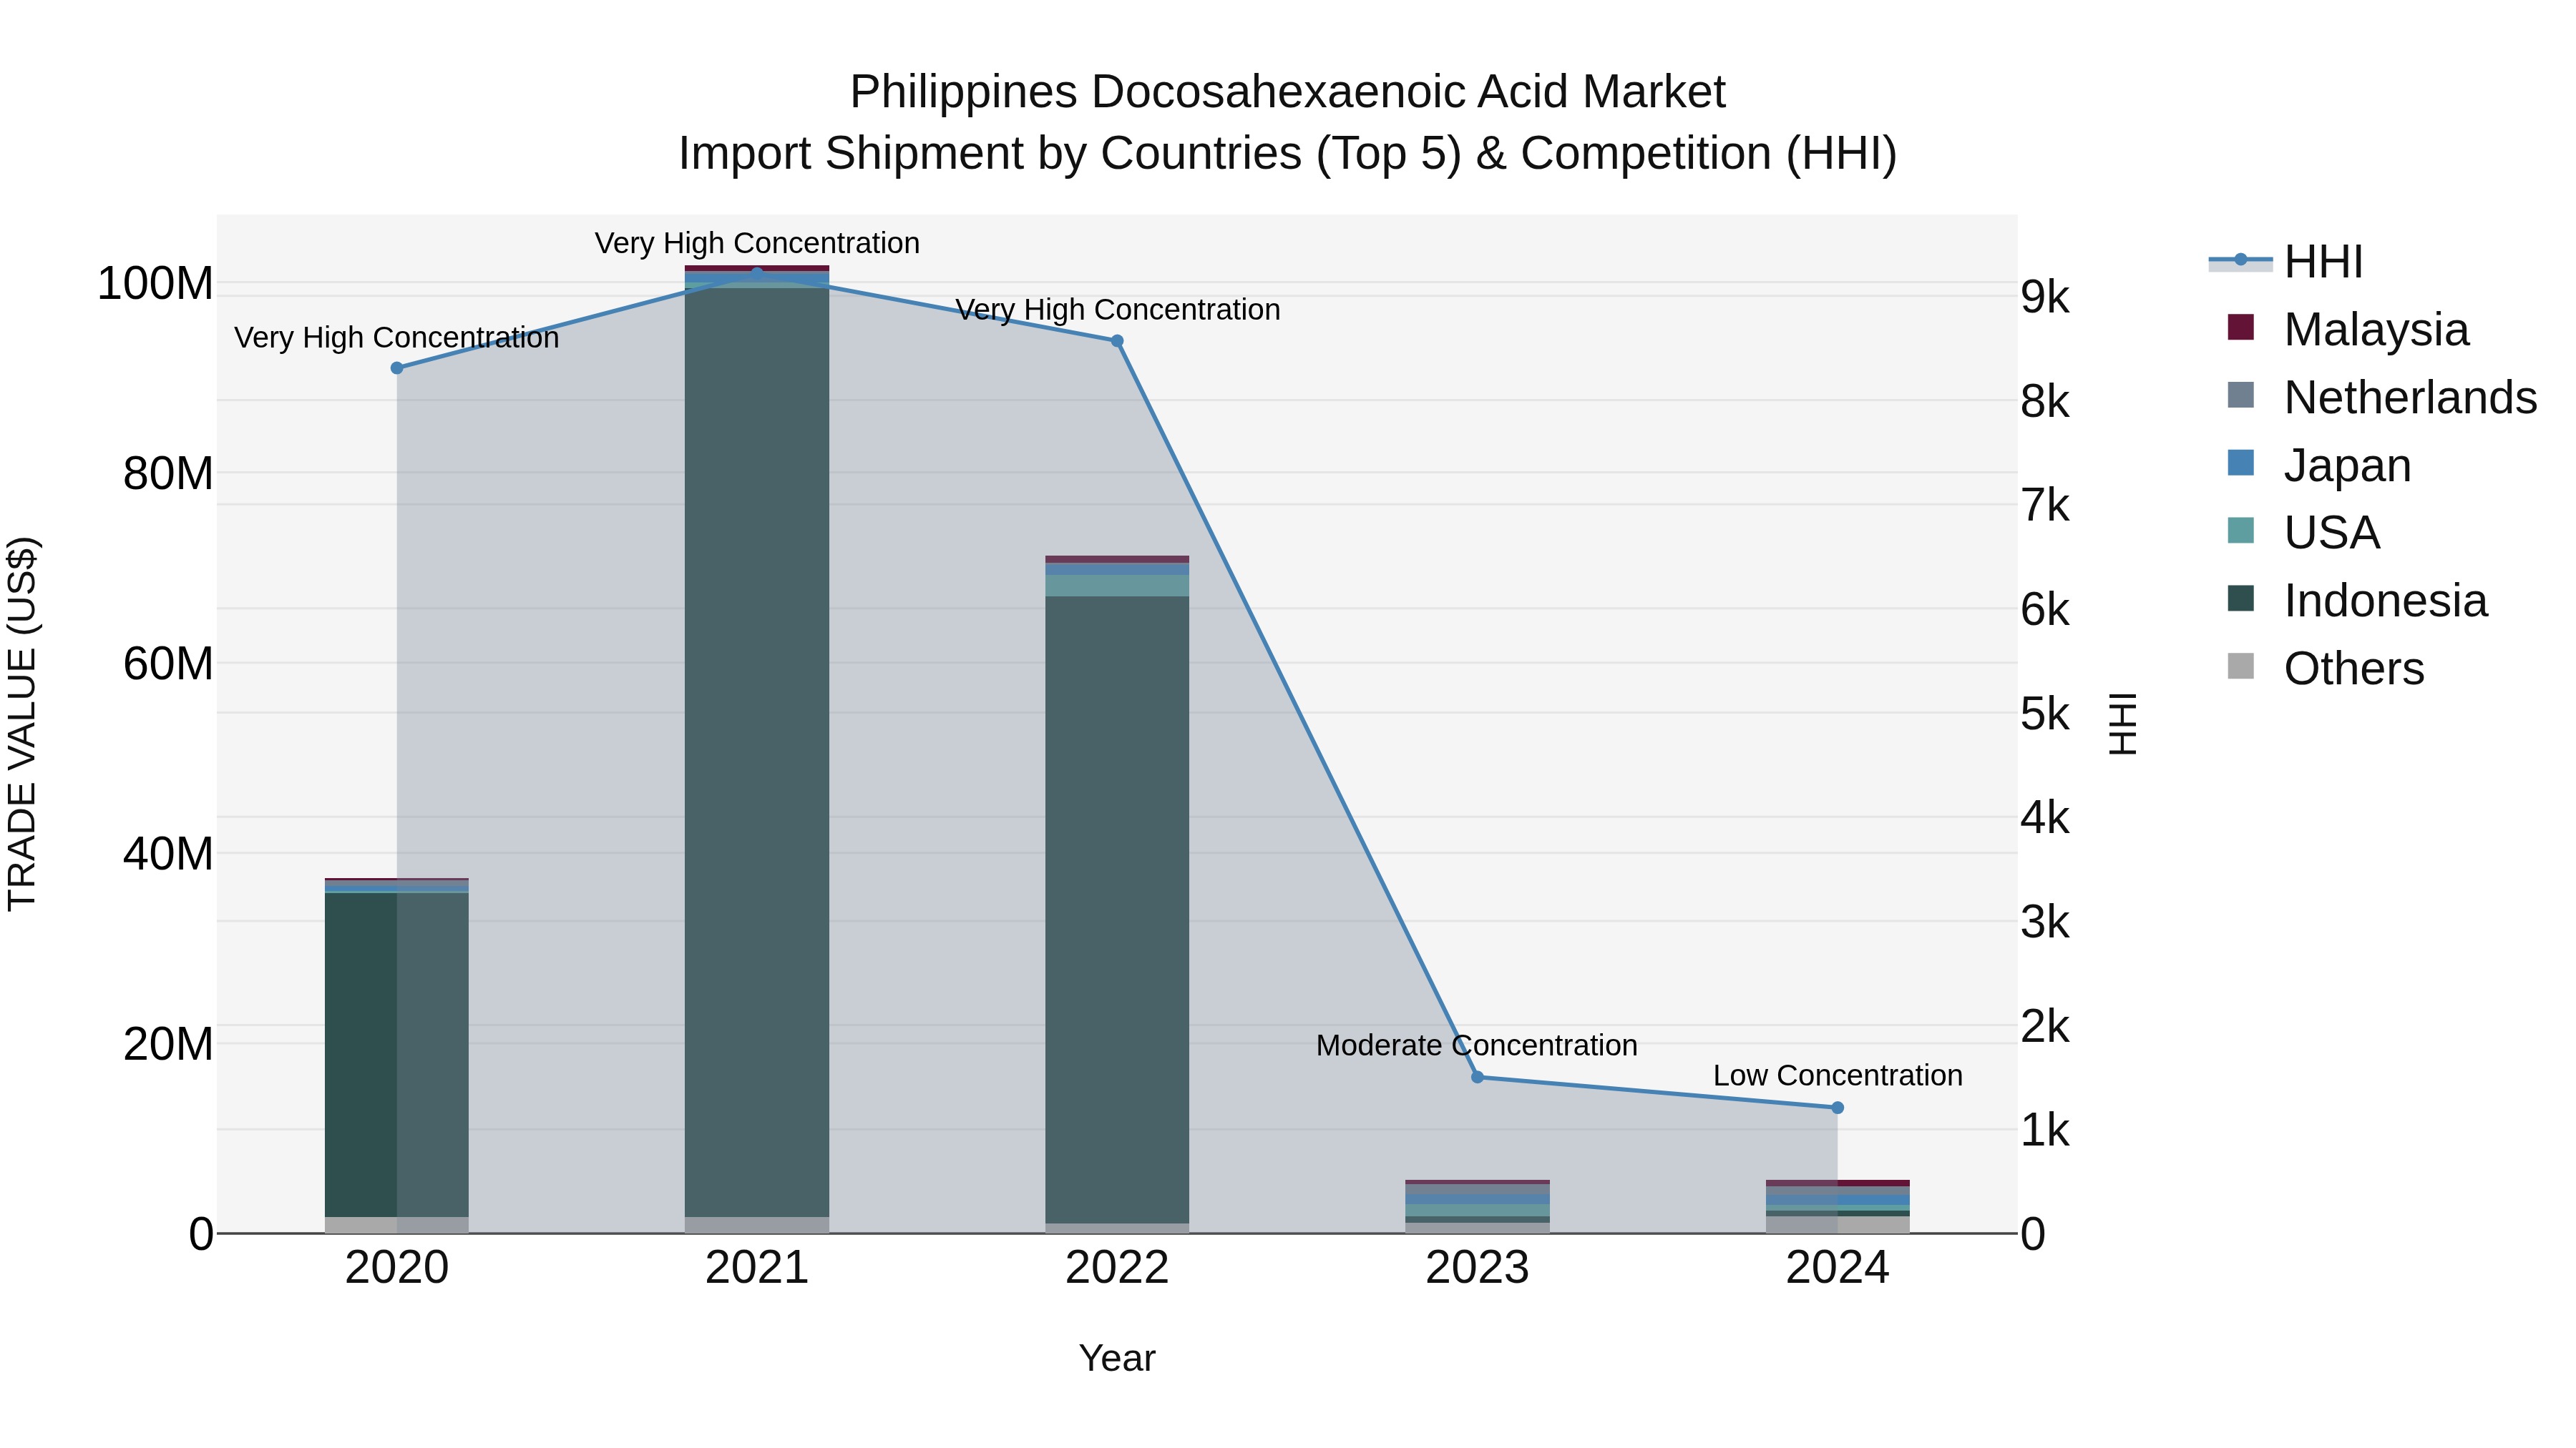Toggle Others series in legend
Viewport: 2576px width, 1448px height.
2325,668
